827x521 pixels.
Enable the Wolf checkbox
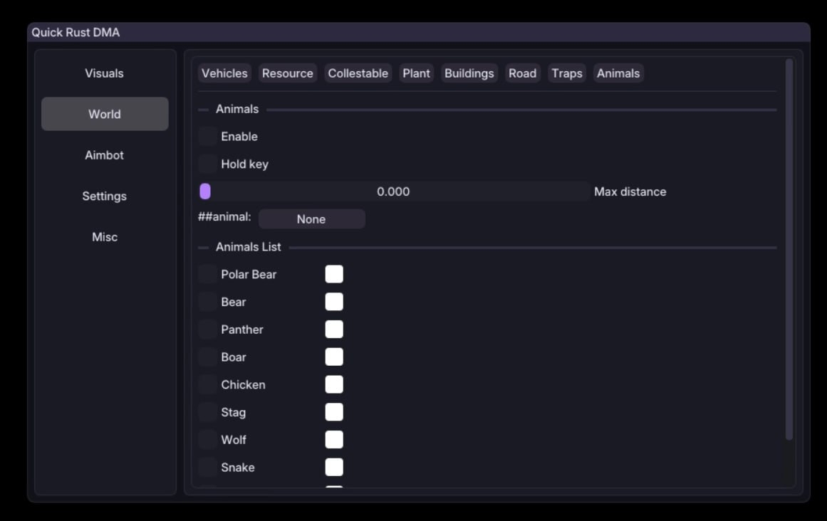(x=207, y=440)
